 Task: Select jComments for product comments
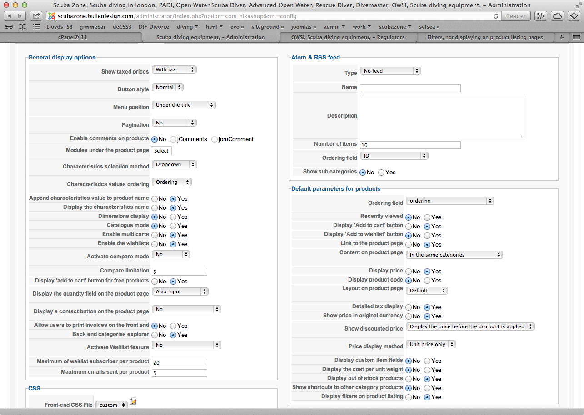(x=174, y=139)
